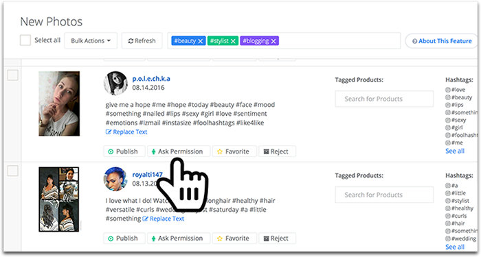Open the p.o.l.e.ch.k.a profile link
Image resolution: width=481 pixels, height=257 pixels.
[151, 79]
